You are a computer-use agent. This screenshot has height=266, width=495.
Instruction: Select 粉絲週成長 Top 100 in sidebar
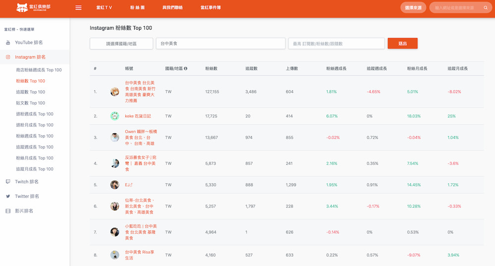(35, 136)
